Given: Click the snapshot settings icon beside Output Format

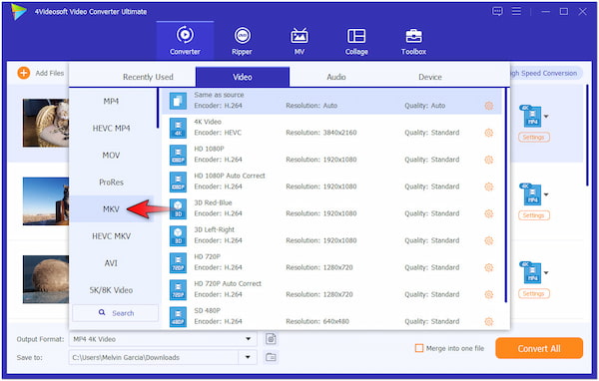Looking at the screenshot, I should (x=271, y=339).
